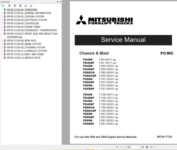Click model name FD45NF

point(88,104)
